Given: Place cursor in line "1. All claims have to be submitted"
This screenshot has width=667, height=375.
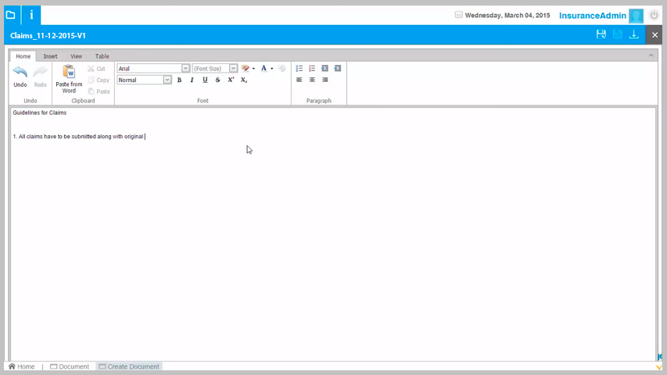Looking at the screenshot, I should 78,137.
